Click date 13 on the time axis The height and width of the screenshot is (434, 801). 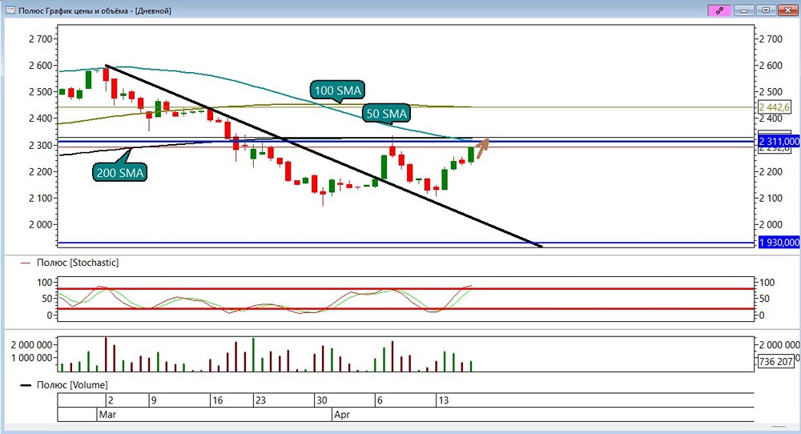tap(444, 400)
